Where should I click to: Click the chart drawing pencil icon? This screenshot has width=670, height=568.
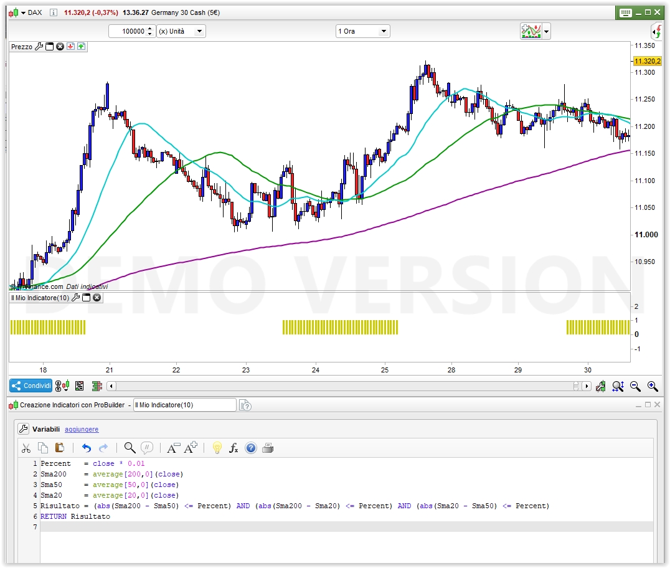(x=601, y=386)
